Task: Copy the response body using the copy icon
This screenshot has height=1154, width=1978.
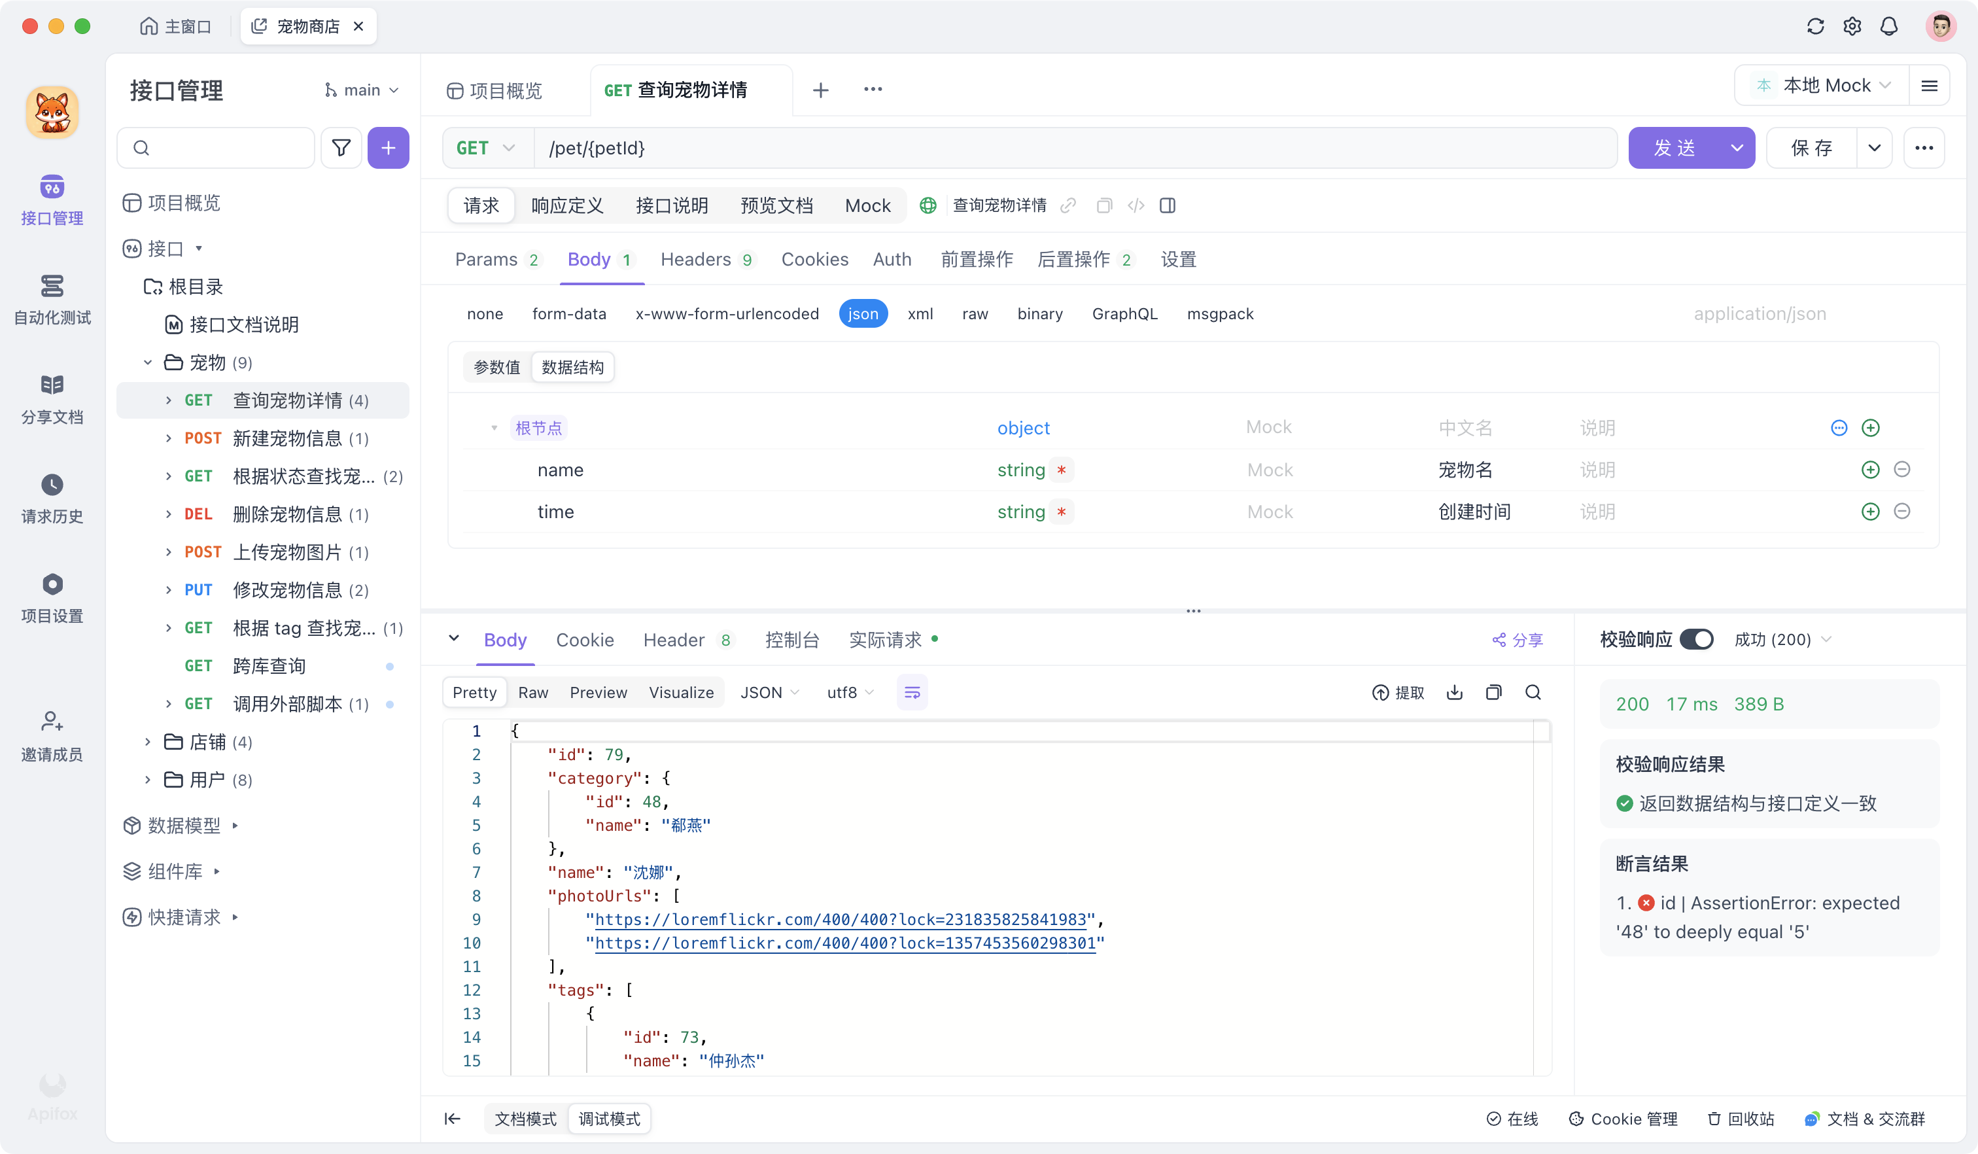Action: coord(1494,692)
